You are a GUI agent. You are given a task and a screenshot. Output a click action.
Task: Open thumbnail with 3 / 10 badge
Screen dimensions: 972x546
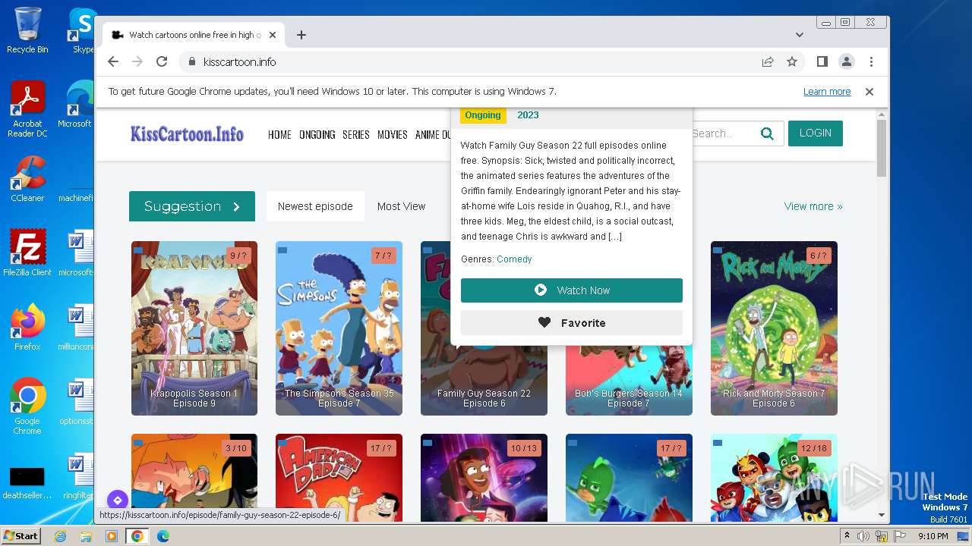pyautogui.click(x=194, y=477)
